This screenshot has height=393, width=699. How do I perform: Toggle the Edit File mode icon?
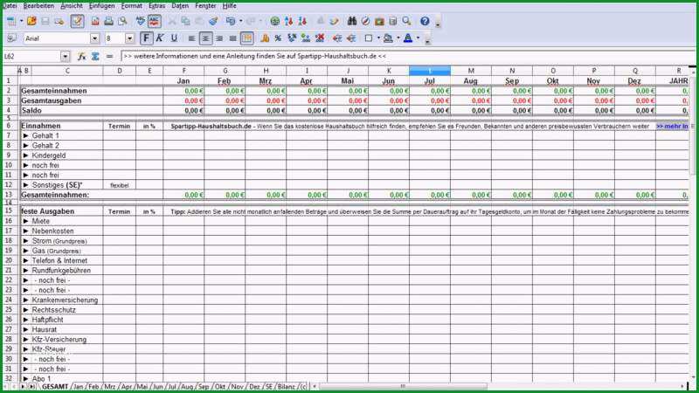77,21
